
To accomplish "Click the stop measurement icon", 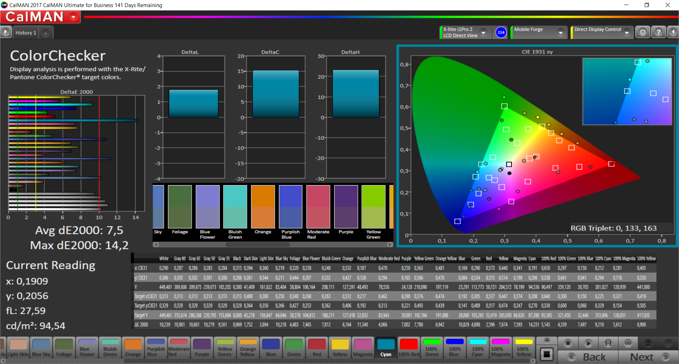I will click(568, 343).
